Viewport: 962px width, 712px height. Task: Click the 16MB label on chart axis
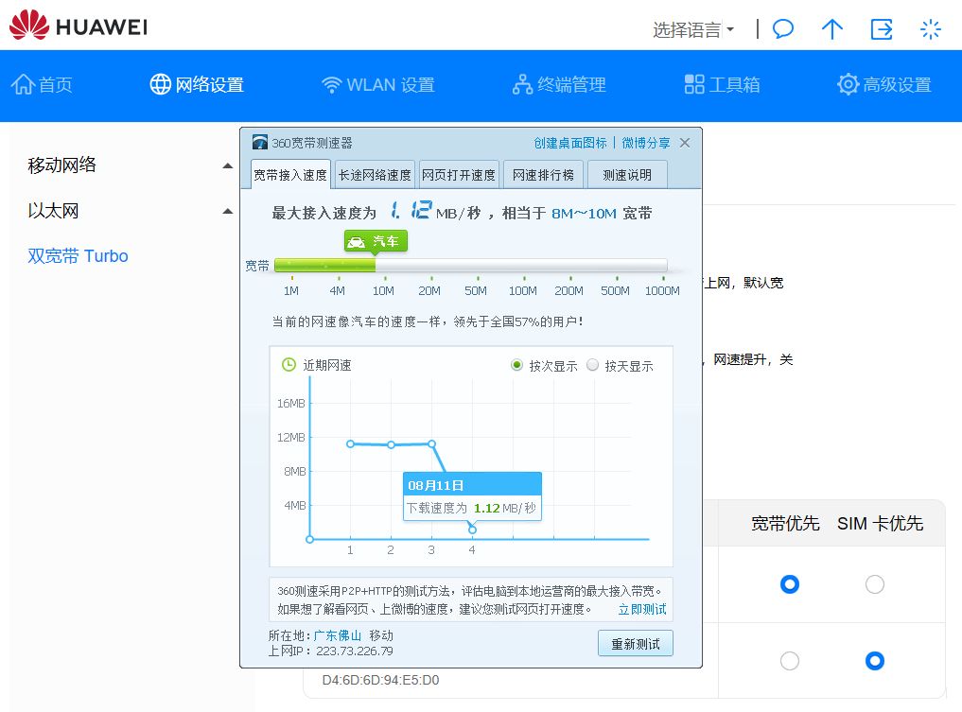click(290, 403)
